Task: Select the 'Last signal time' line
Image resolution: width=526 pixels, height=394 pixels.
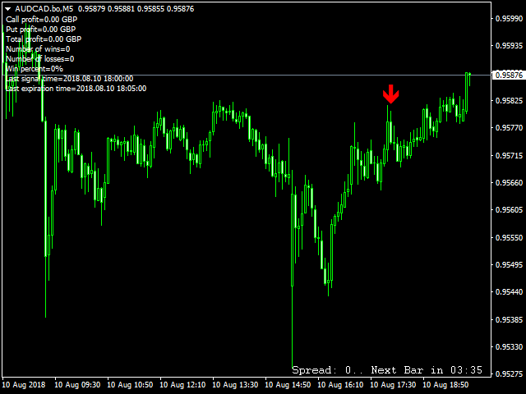Action: click(x=69, y=79)
